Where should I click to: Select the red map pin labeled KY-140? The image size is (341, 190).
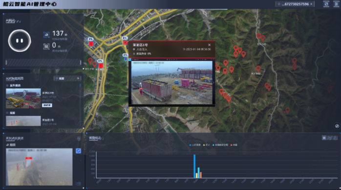pos(263,38)
